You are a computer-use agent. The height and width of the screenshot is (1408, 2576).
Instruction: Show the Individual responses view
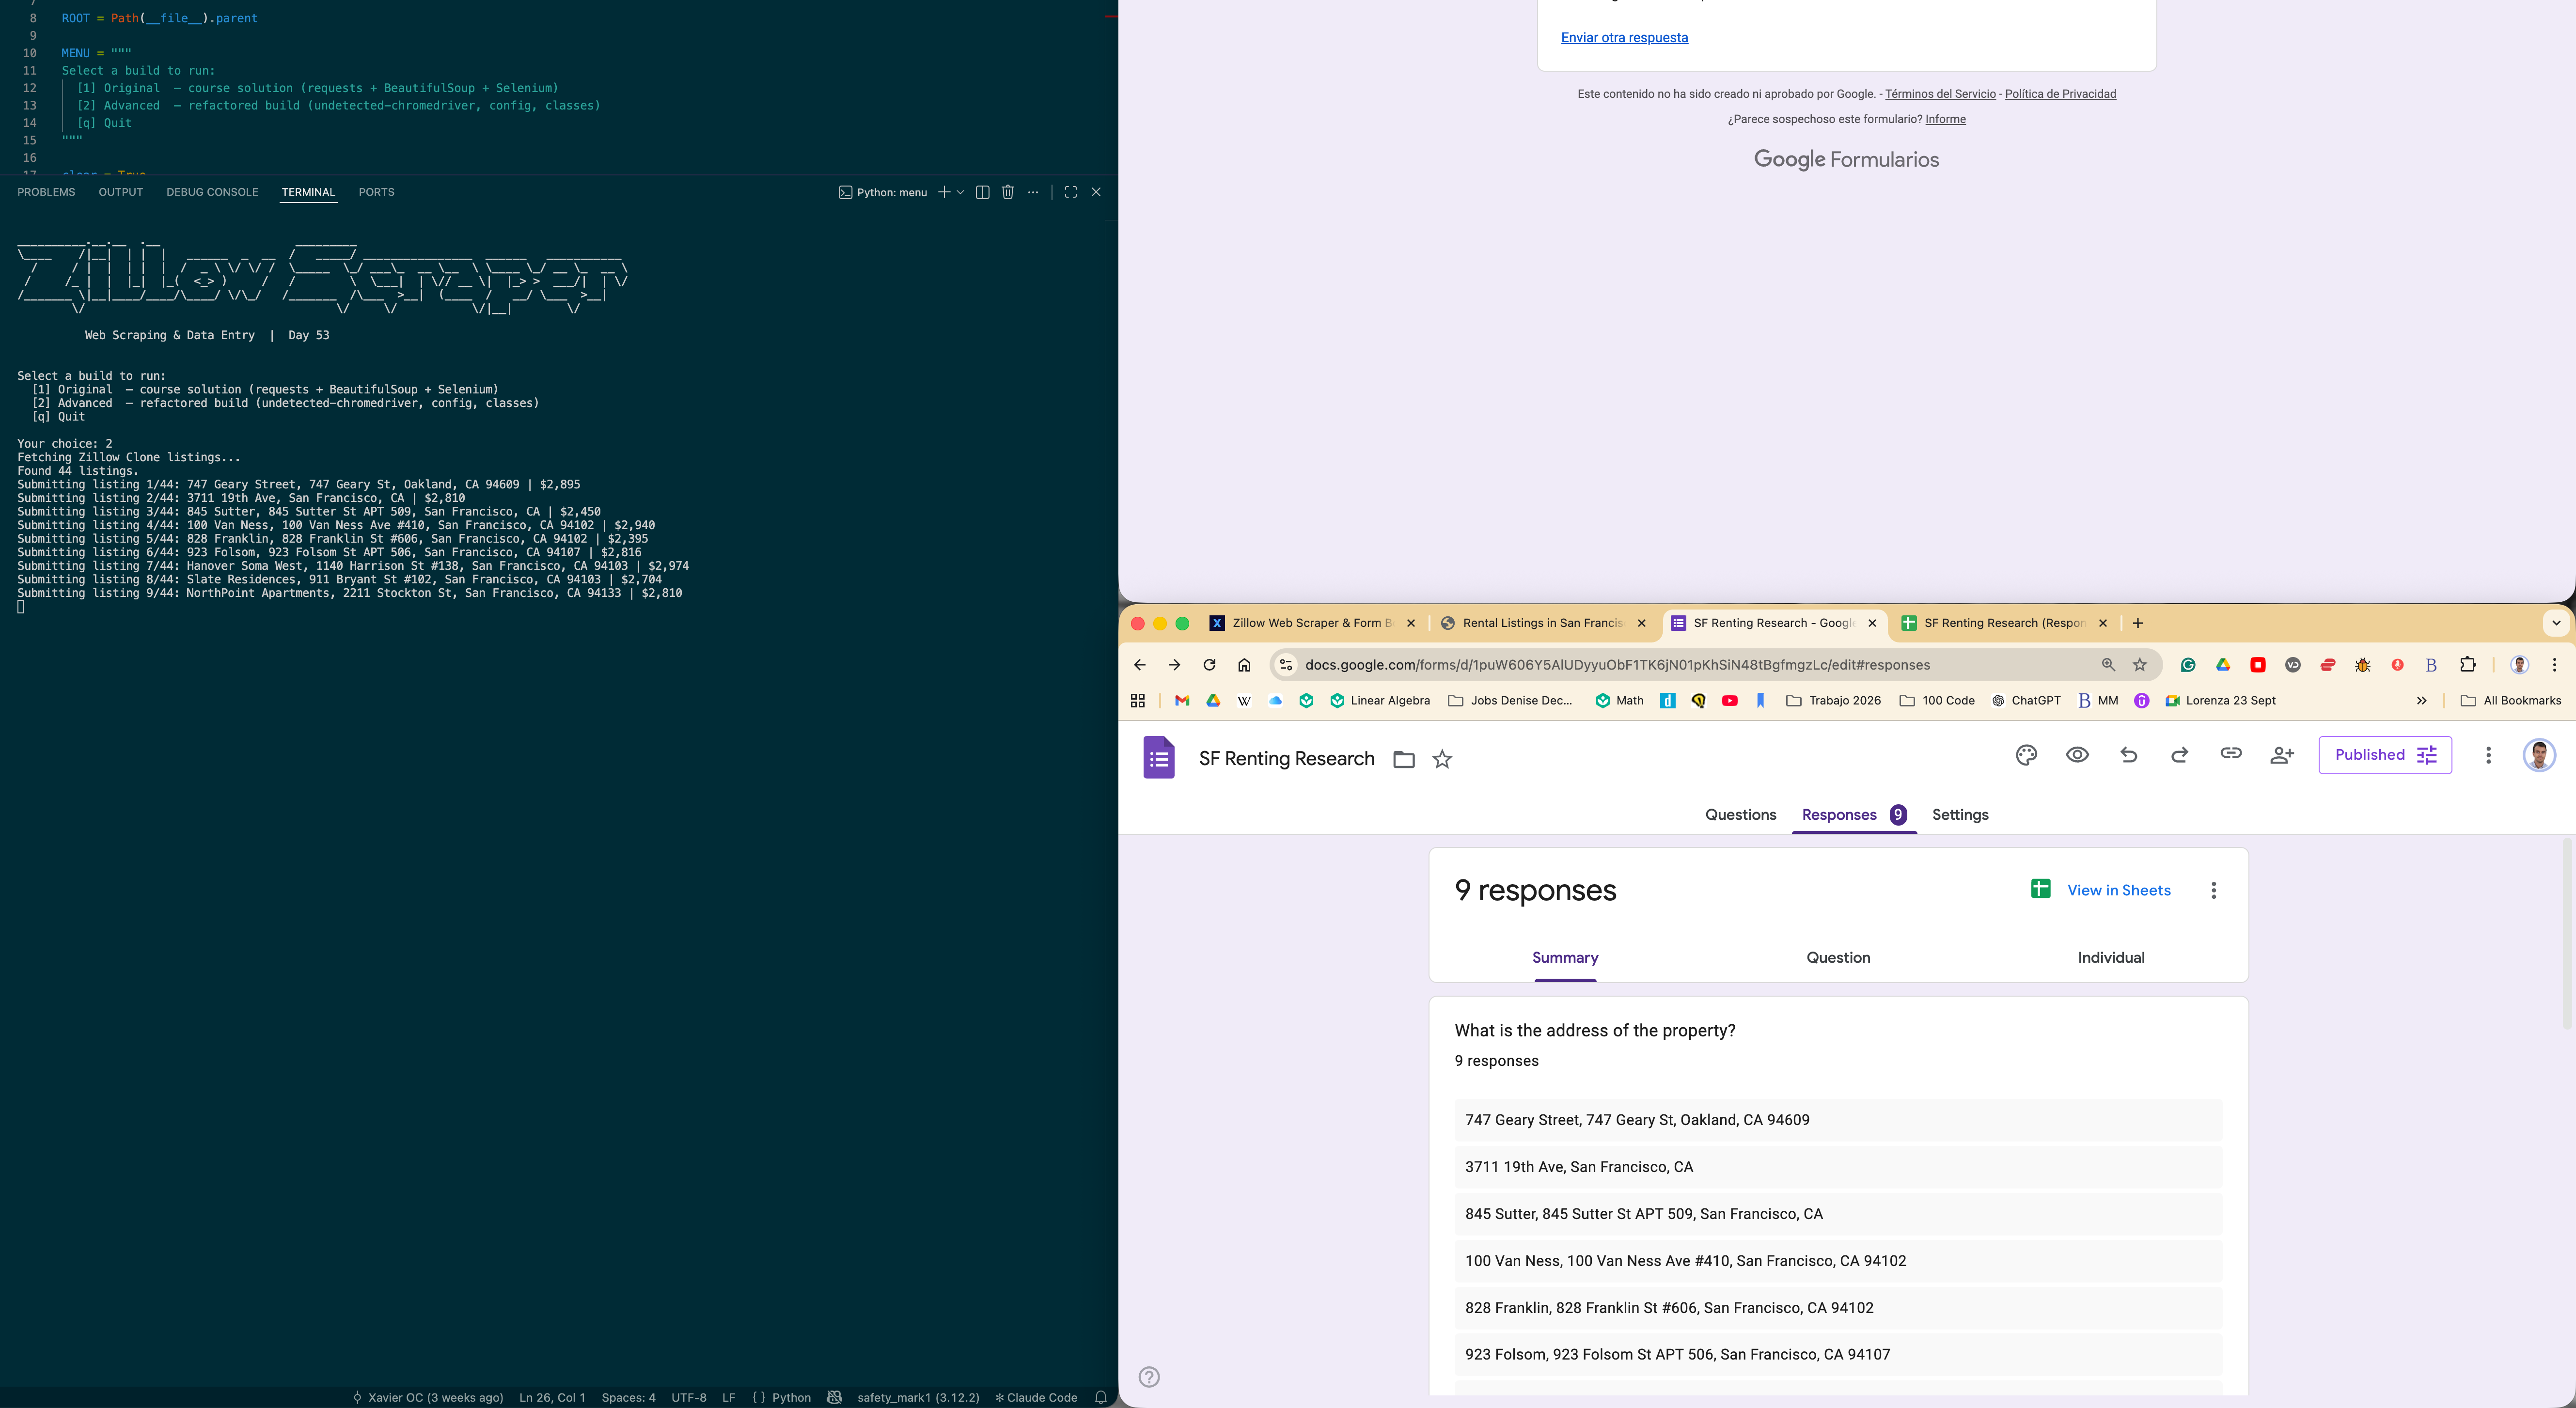coord(2111,958)
